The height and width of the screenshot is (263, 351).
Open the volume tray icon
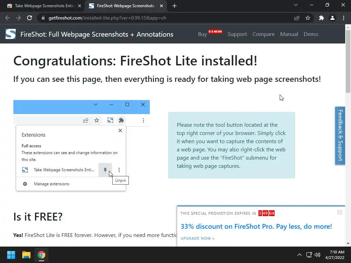pos(317,255)
